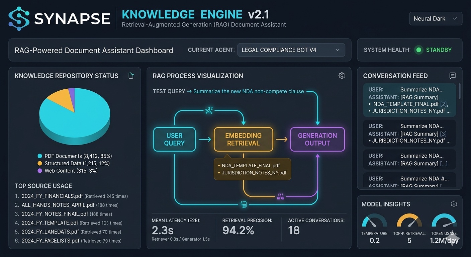
Task: Click the Knowledge Repository document export icon
Action: (131, 76)
